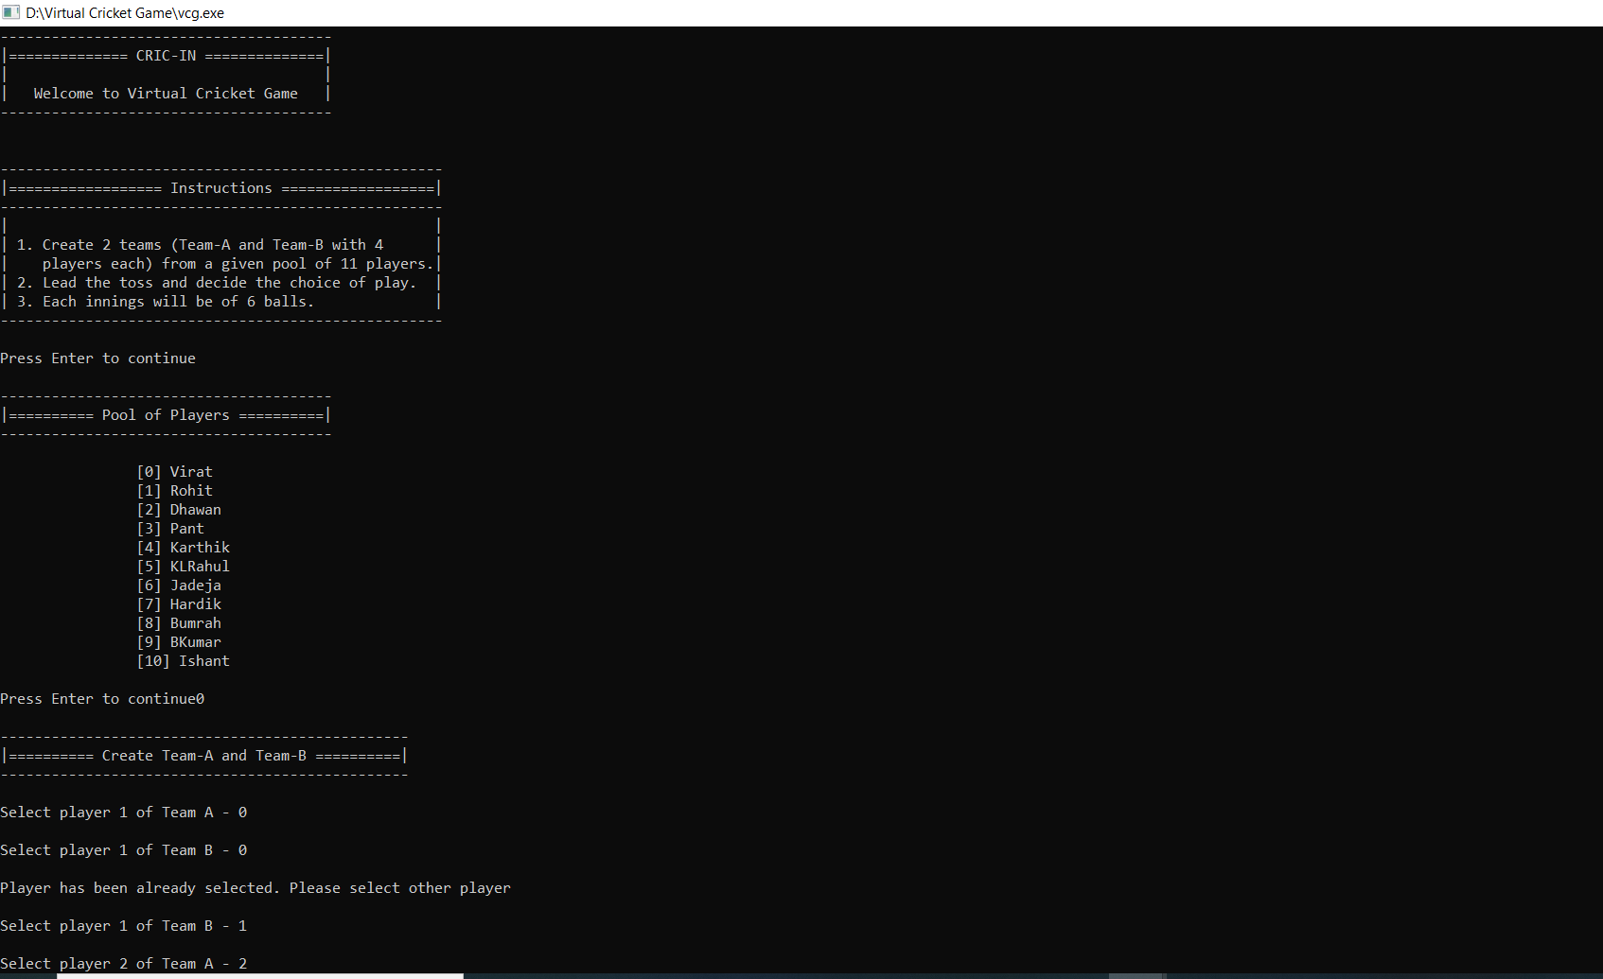The height and width of the screenshot is (979, 1603).
Task: Click the "Welcome to Virtual Cricket Game" text
Action: [x=165, y=93]
